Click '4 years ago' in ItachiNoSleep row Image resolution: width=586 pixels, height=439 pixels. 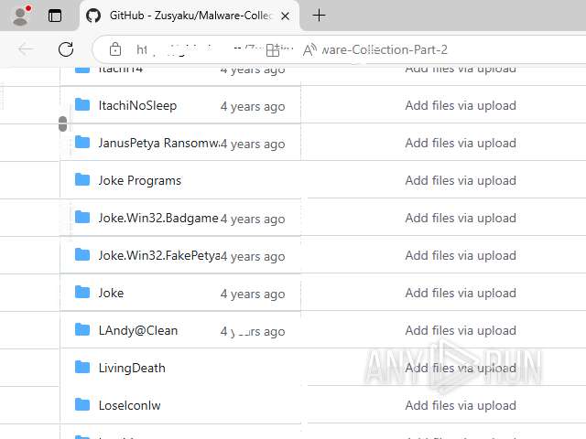pyautogui.click(x=253, y=106)
